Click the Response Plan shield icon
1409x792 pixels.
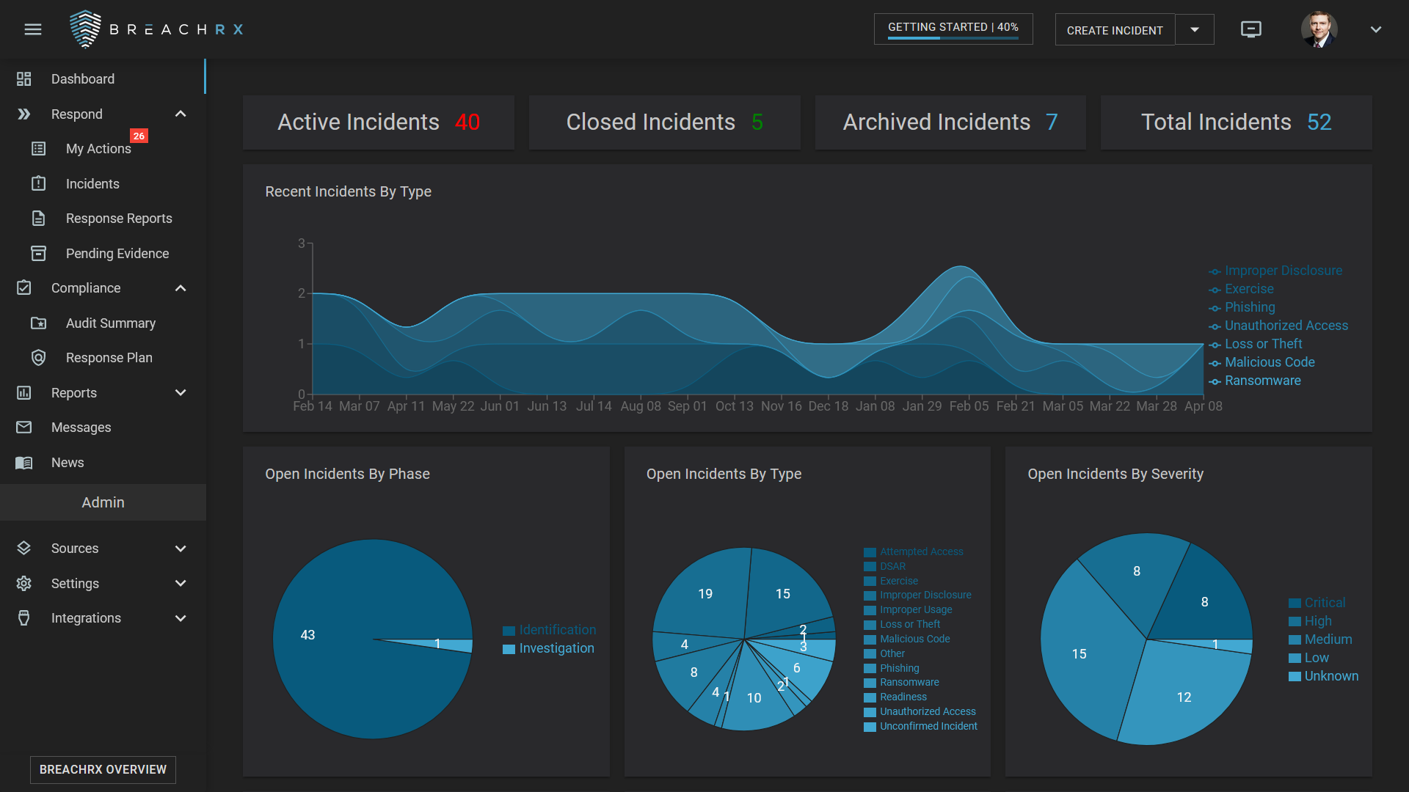[39, 358]
